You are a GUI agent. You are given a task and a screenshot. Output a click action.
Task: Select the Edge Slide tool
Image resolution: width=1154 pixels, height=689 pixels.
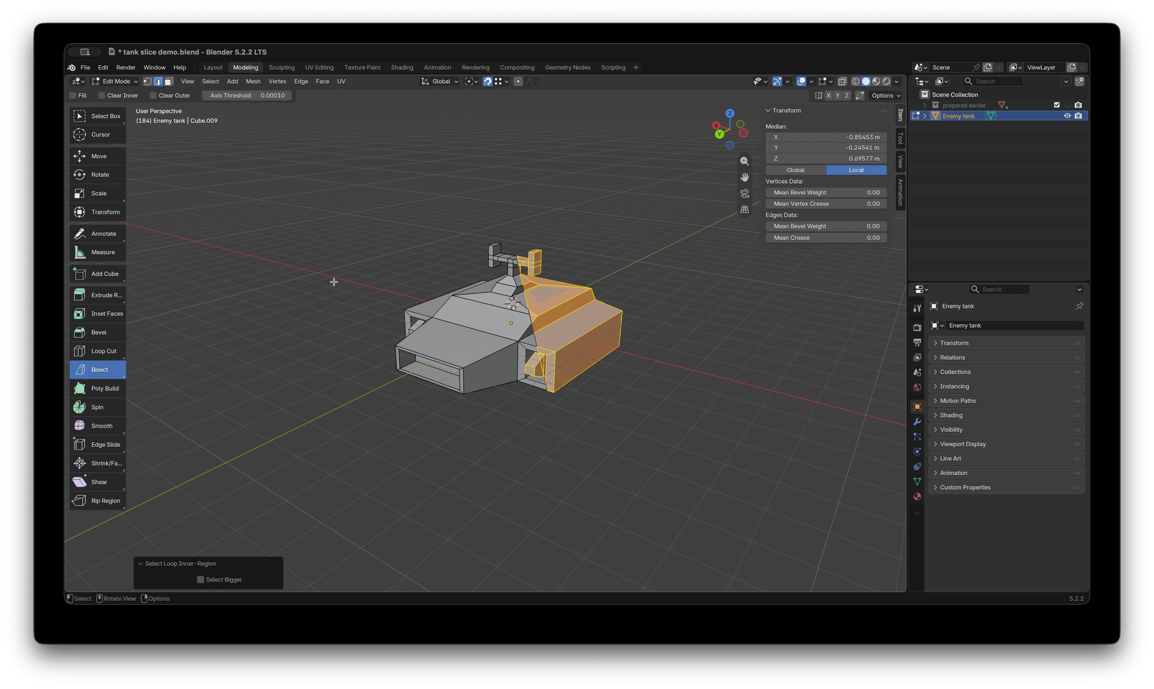pos(98,445)
